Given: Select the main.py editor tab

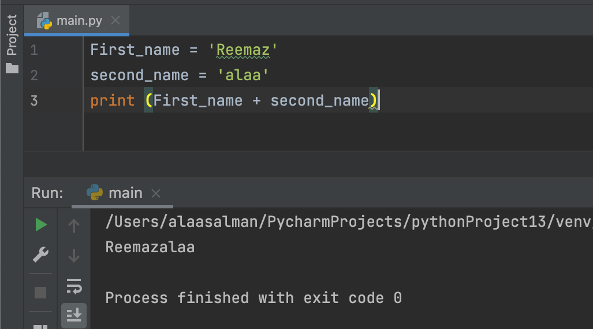Looking at the screenshot, I should click(x=77, y=20).
